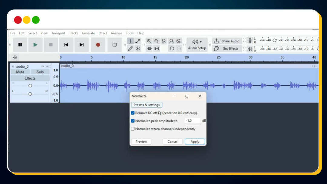The width and height of the screenshot is (327, 184).
Task: Open the Audio Setup dropdown
Action: (197, 44)
